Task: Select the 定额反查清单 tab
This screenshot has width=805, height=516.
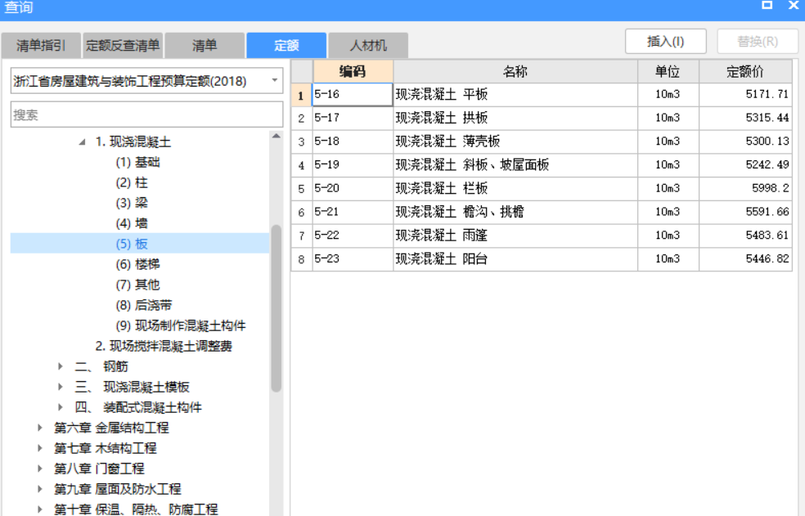Action: coord(121,45)
